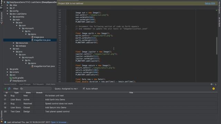Switch to the Work Items tab
Viewport: 221px width, 124px height.
[51, 84]
